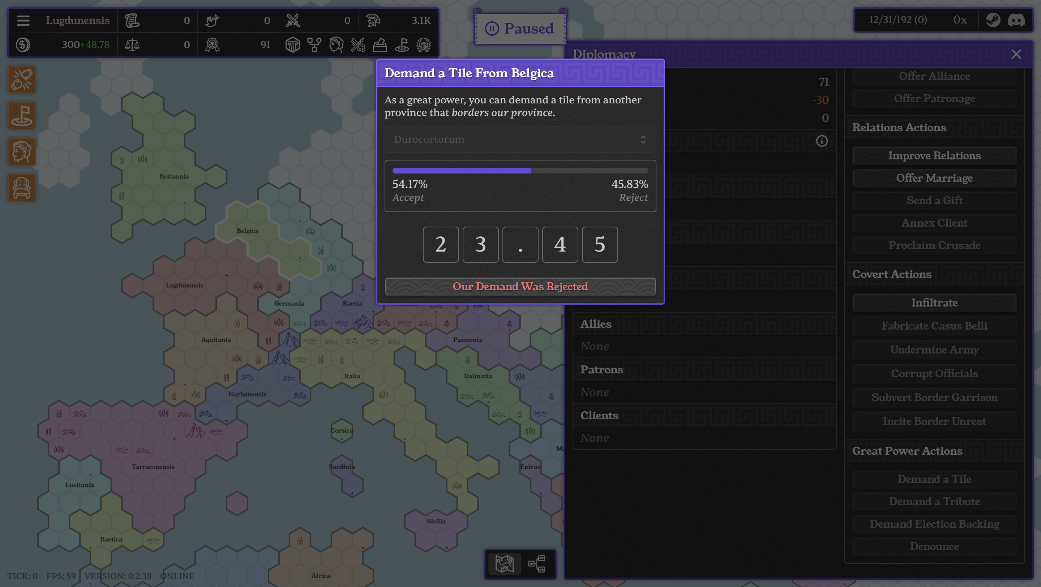Click the game speed 0x indicator
1041x587 pixels.
pos(960,20)
